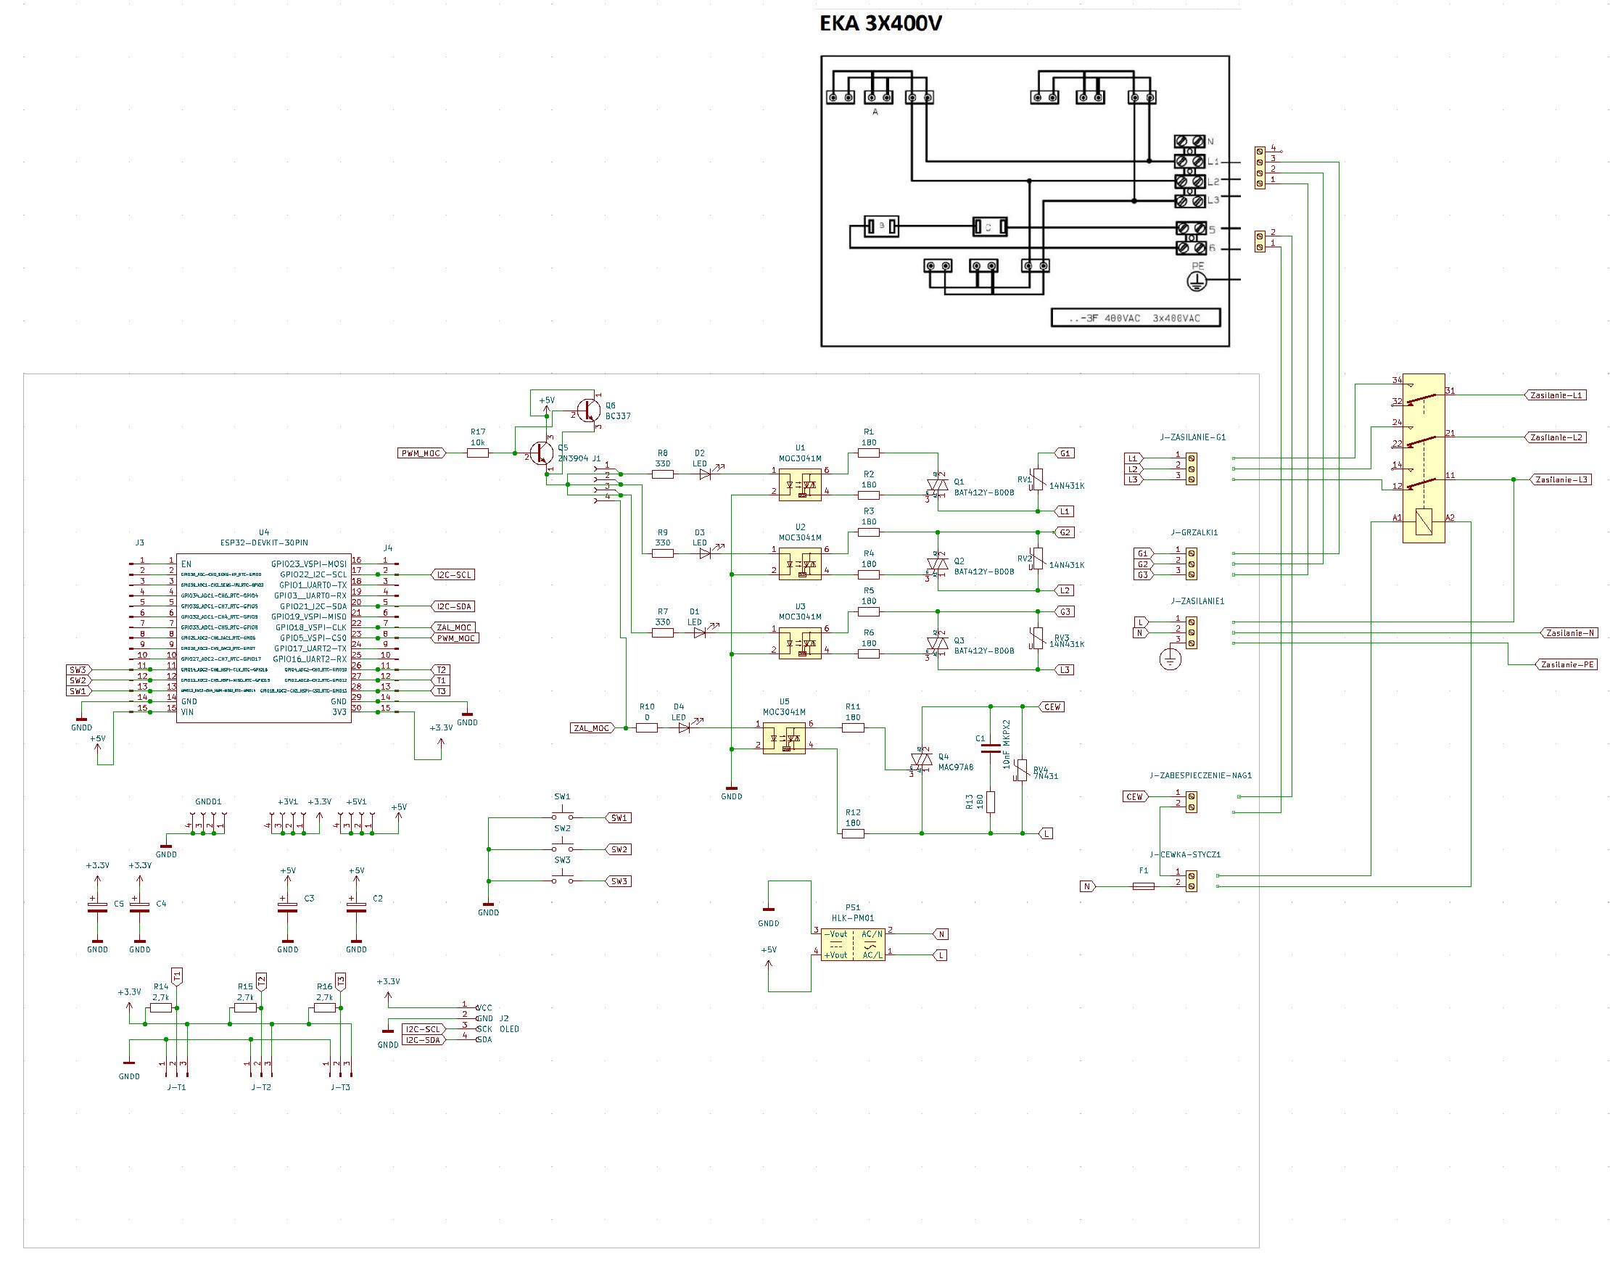This screenshot has height=1262, width=1610.
Task: Click the Zasilanie-L1 net label
Action: (x=1556, y=395)
